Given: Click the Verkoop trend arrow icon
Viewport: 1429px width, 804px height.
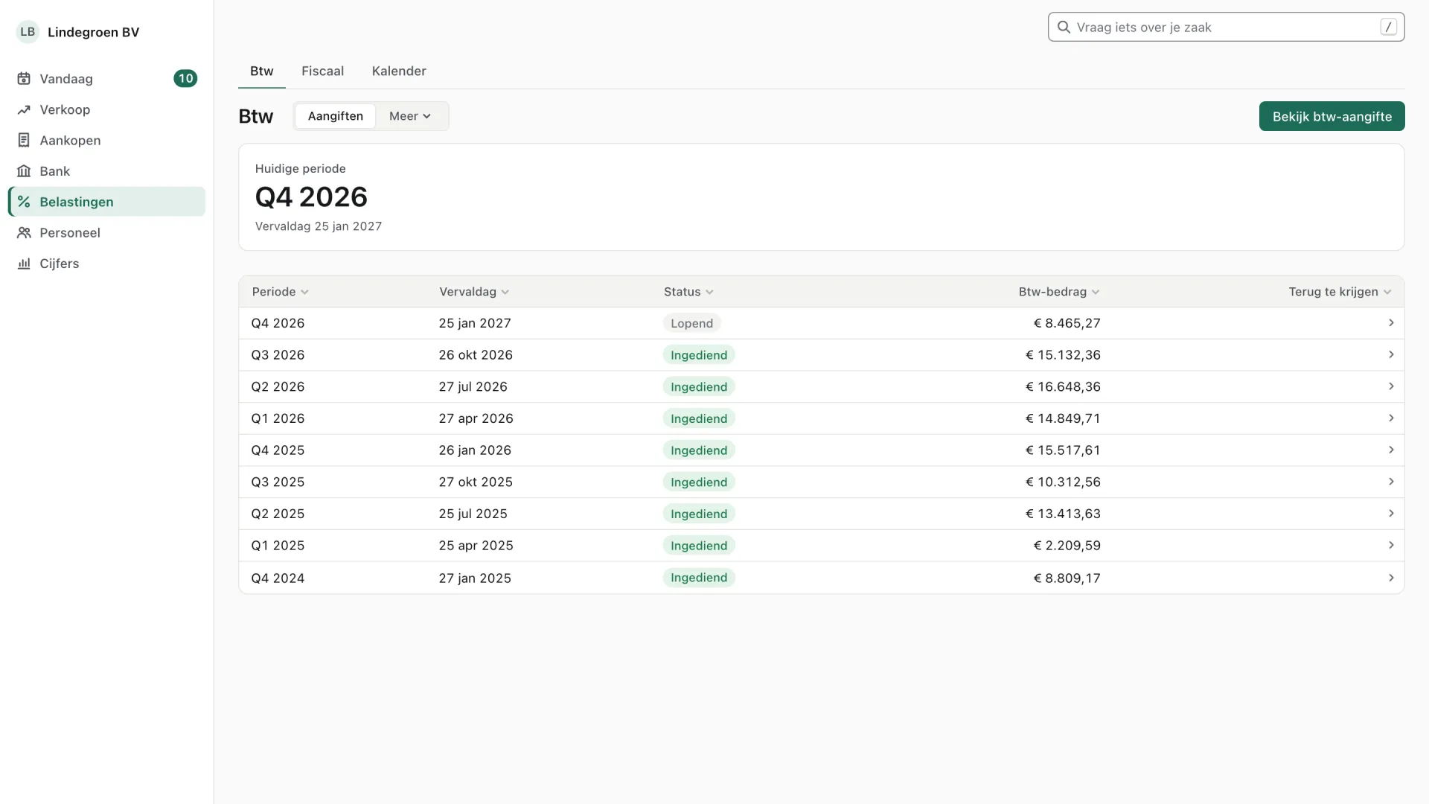Looking at the screenshot, I should [24, 109].
